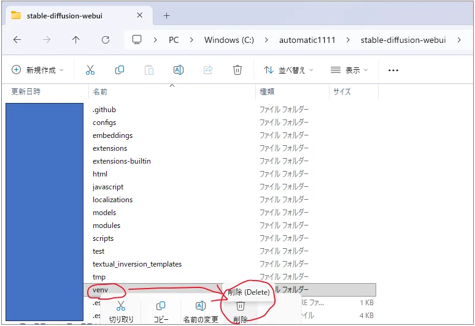Click the trash Delete icon in top toolbar
The height and width of the screenshot is (326, 475).
tap(237, 70)
